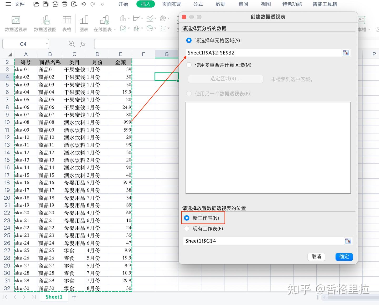Click the 表格 table icon
379x305 pixels.
point(67,20)
